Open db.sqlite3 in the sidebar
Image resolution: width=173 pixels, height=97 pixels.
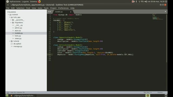[17, 44]
